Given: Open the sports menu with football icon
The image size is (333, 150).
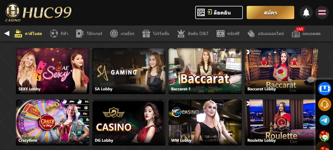Looking at the screenshot, I should 59,34.
